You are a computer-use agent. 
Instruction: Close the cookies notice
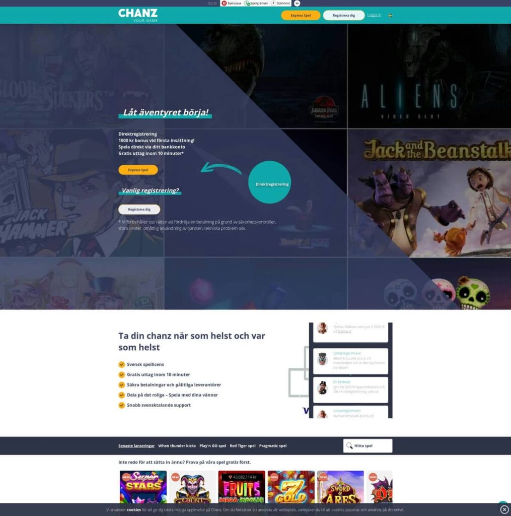(504, 510)
